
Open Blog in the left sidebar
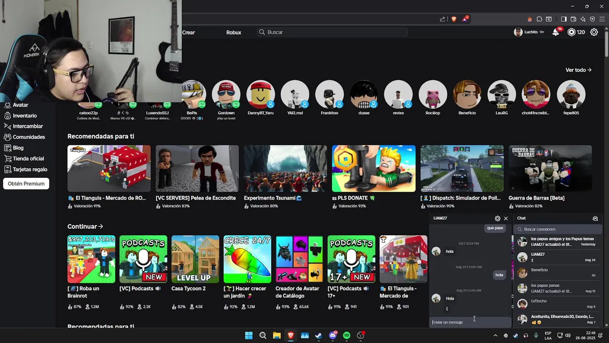(14, 148)
